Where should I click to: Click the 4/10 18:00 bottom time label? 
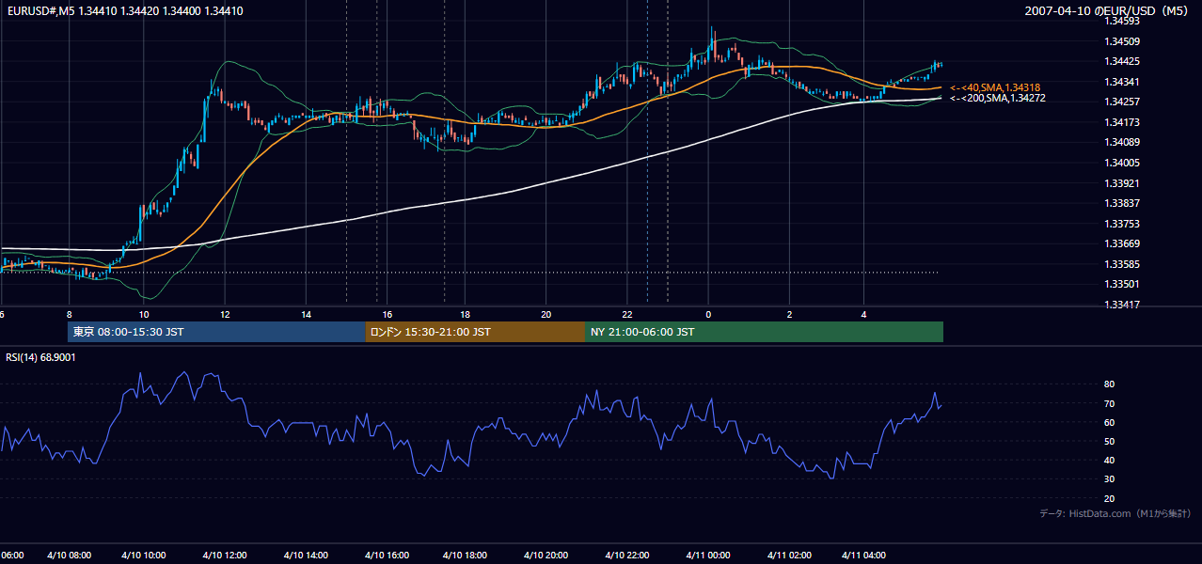point(465,556)
